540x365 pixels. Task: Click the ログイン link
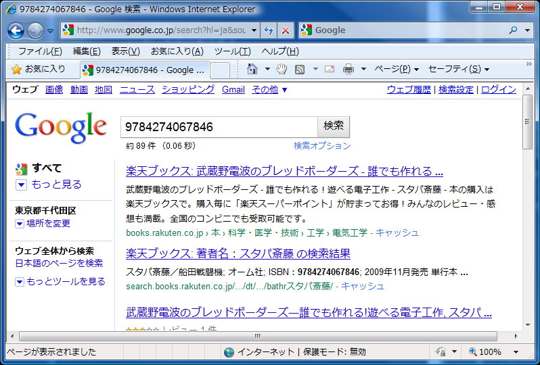[498, 90]
